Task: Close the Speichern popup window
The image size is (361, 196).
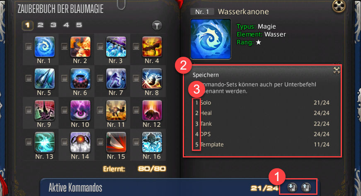Action: (337, 70)
